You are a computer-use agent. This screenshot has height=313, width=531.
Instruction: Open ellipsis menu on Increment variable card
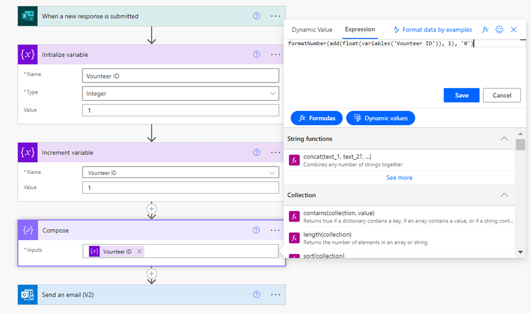[x=275, y=153]
